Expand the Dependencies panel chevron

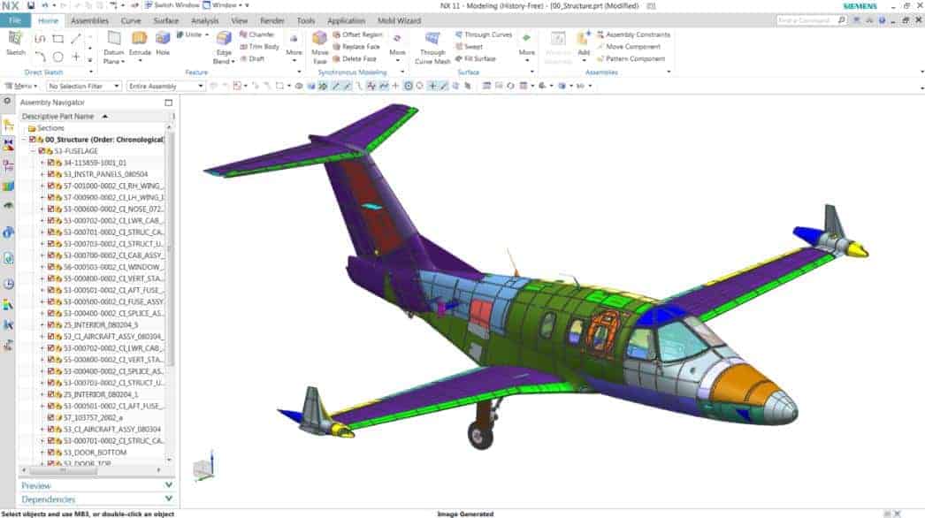tap(168, 499)
